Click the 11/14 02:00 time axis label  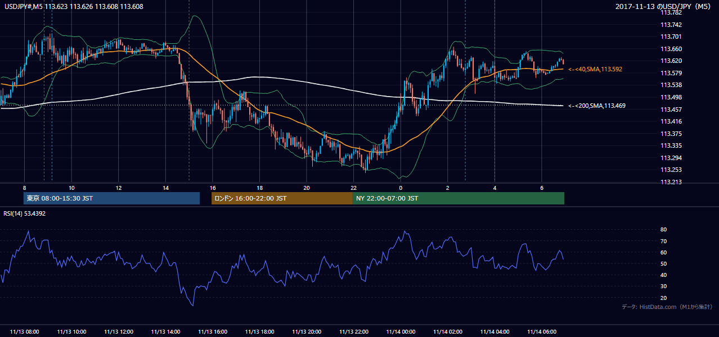(448, 332)
